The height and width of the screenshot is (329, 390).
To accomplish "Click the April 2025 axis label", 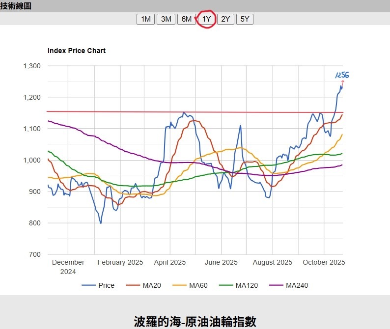I will click(170, 262).
